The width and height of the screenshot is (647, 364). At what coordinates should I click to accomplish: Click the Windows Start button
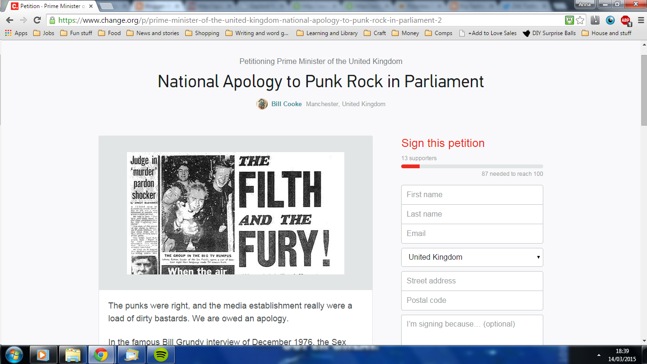click(13, 355)
